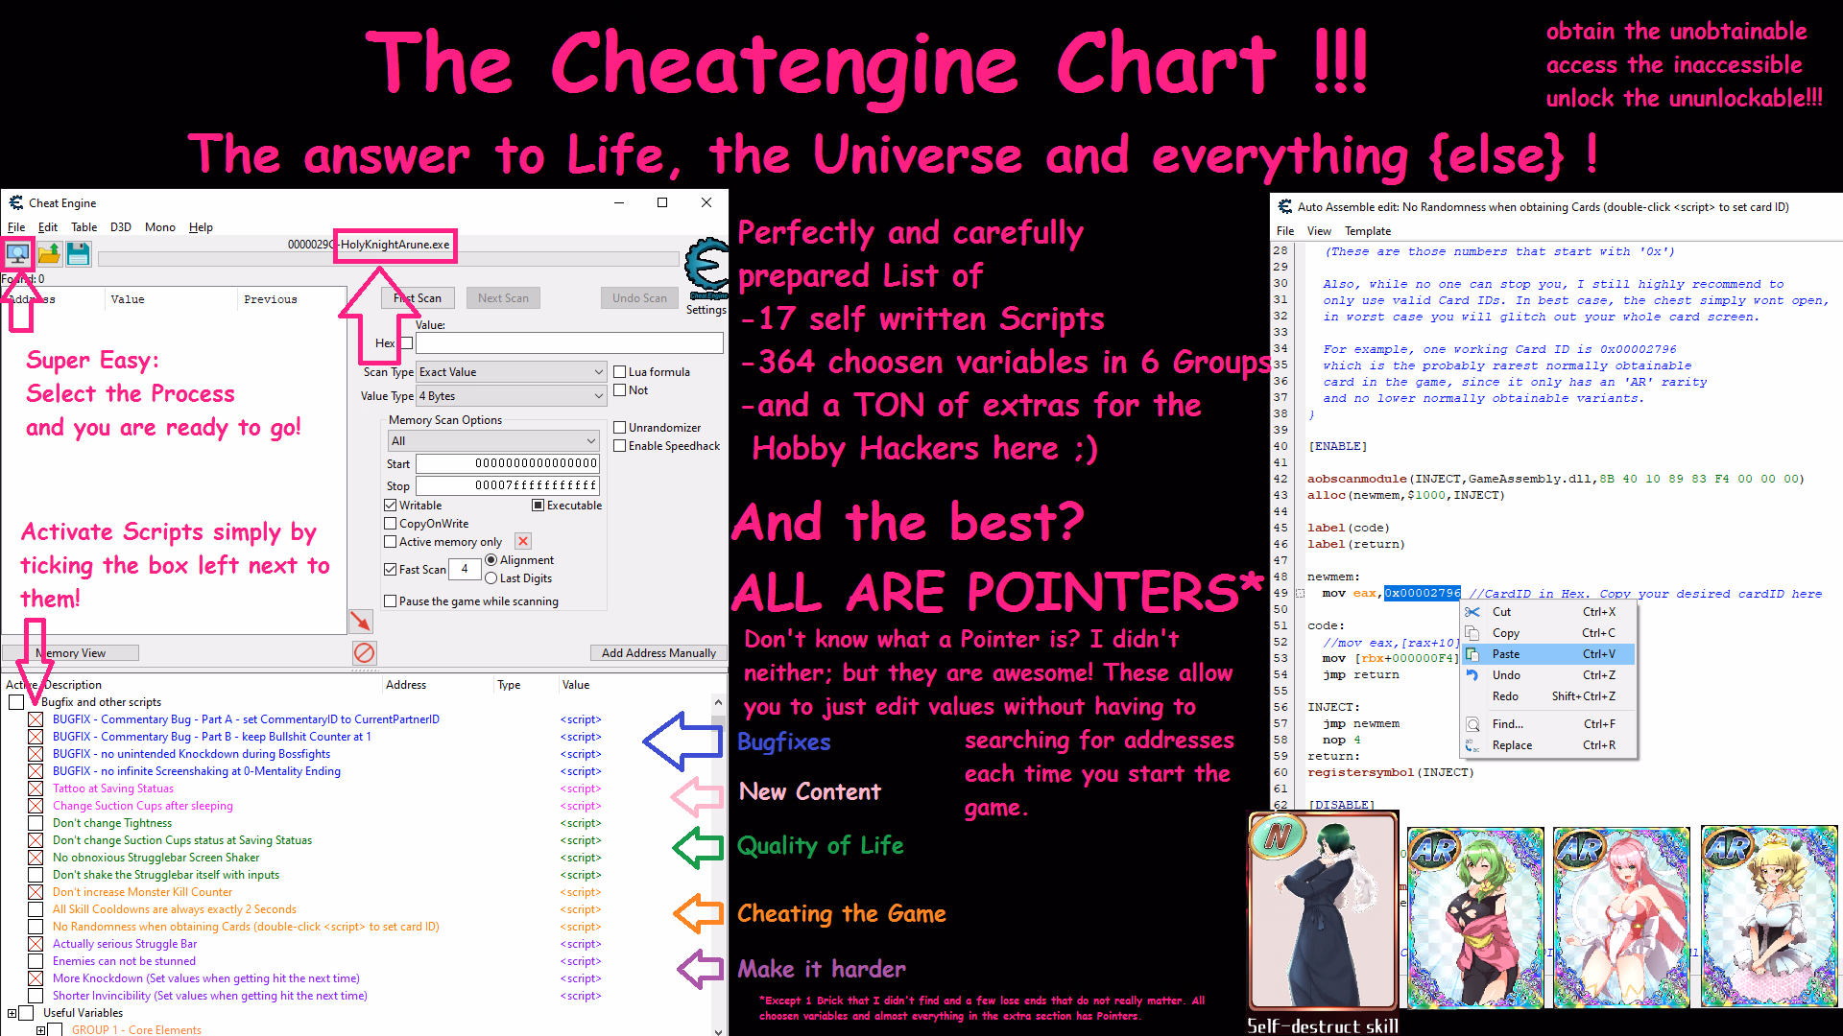Click the Select Process computer icon
The image size is (1843, 1036).
(x=17, y=254)
